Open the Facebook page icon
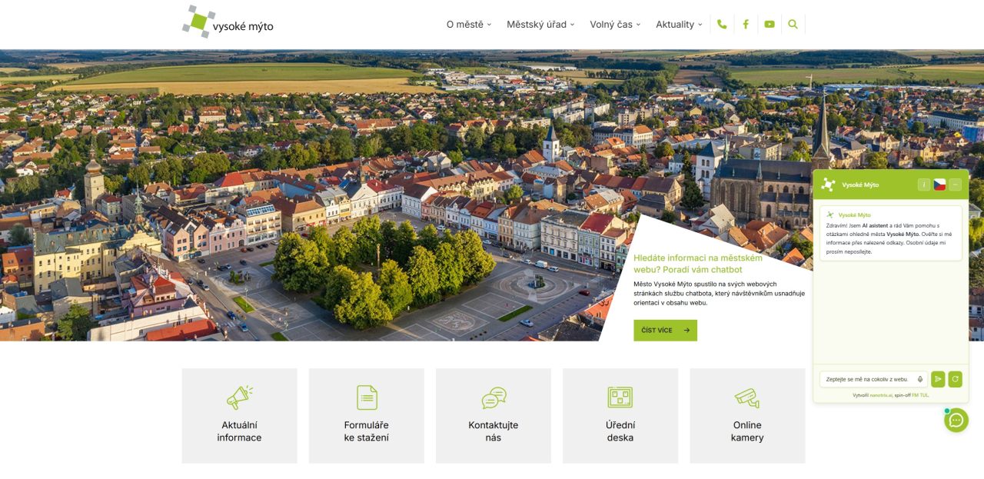This screenshot has width=984, height=479. 746,24
